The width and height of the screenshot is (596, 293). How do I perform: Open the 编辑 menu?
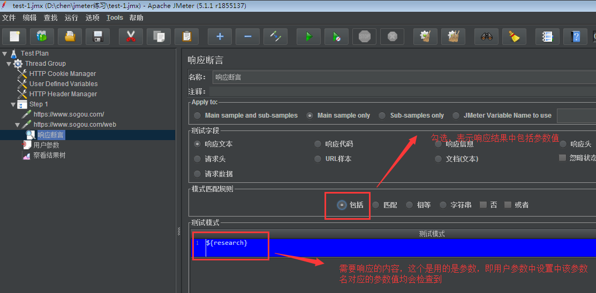(29, 18)
